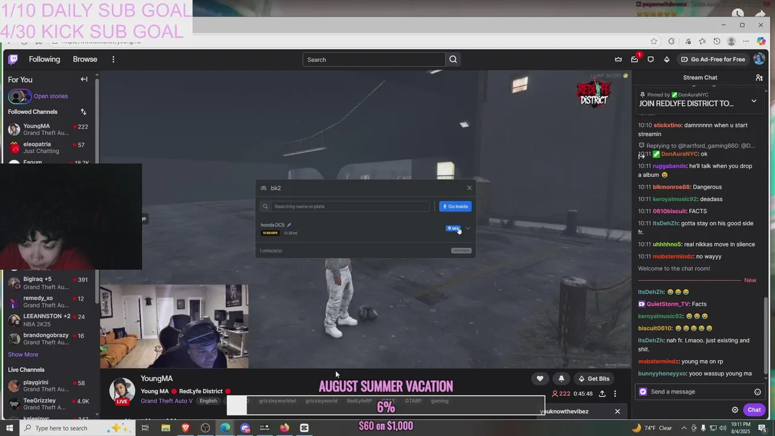775x436 pixels.
Task: Collapse the For You sidebar
Action: [84, 79]
